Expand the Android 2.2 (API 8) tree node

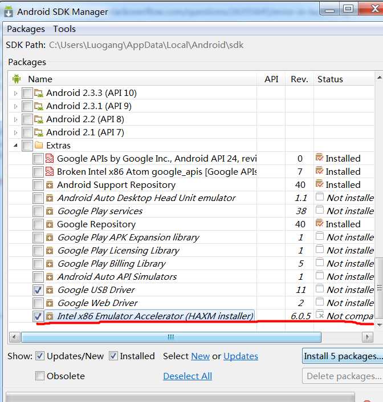click(x=15, y=119)
